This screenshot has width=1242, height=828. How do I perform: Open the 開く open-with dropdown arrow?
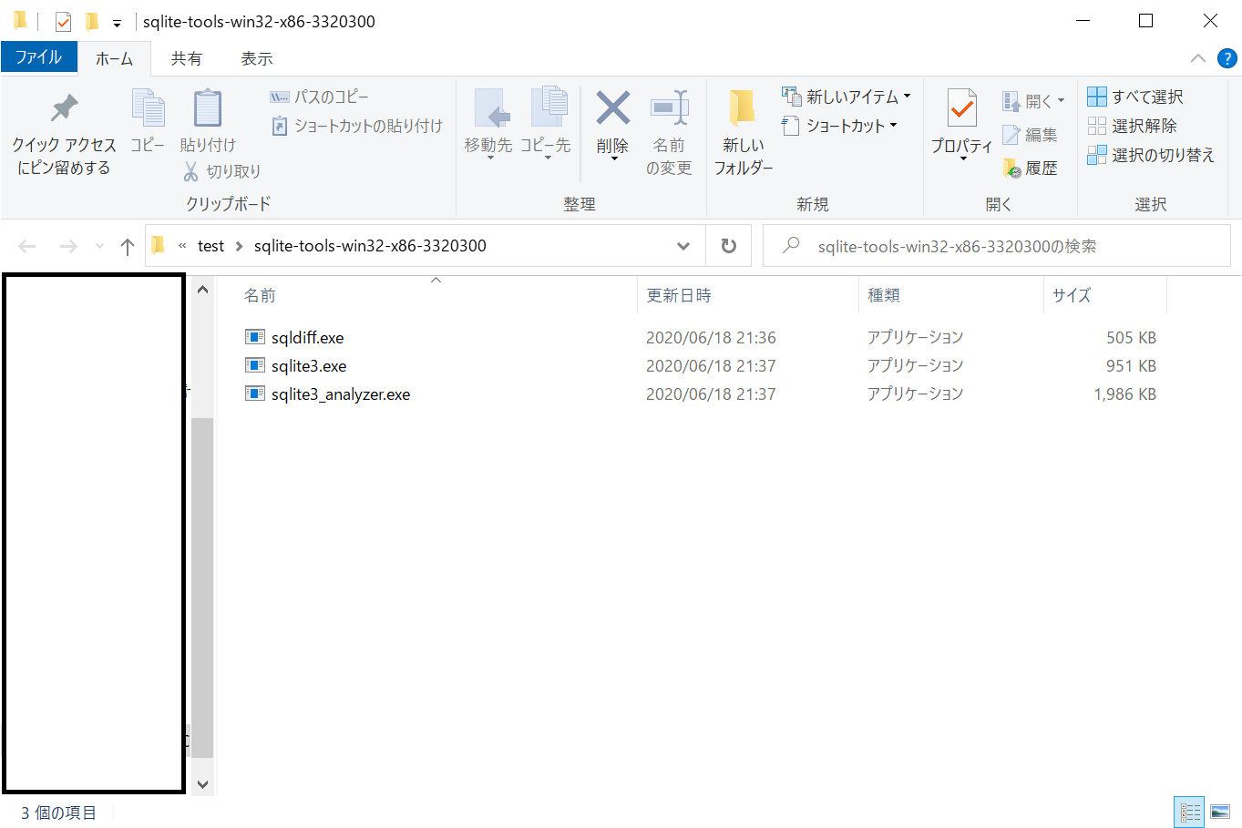[1061, 101]
